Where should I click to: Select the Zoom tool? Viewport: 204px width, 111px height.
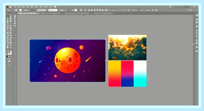point(11,47)
